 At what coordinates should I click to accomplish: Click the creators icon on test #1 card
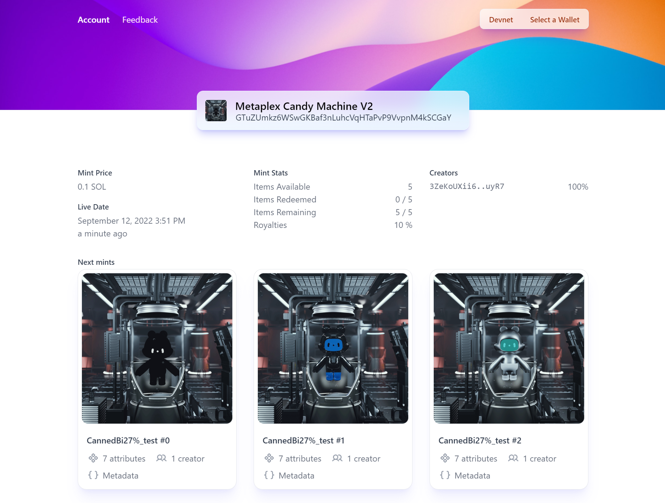click(x=337, y=458)
